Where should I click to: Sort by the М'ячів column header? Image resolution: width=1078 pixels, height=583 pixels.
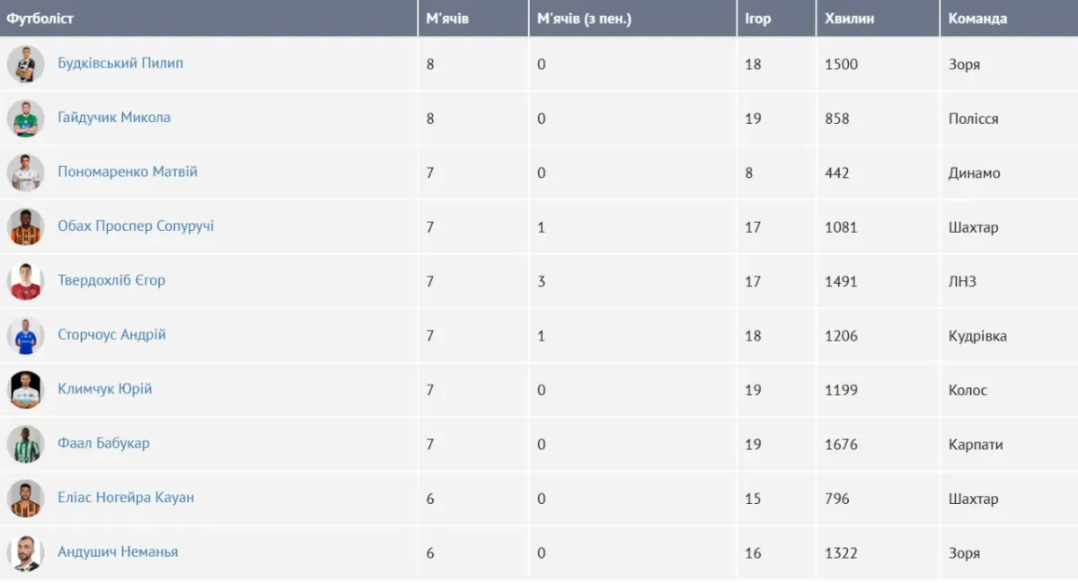click(447, 18)
